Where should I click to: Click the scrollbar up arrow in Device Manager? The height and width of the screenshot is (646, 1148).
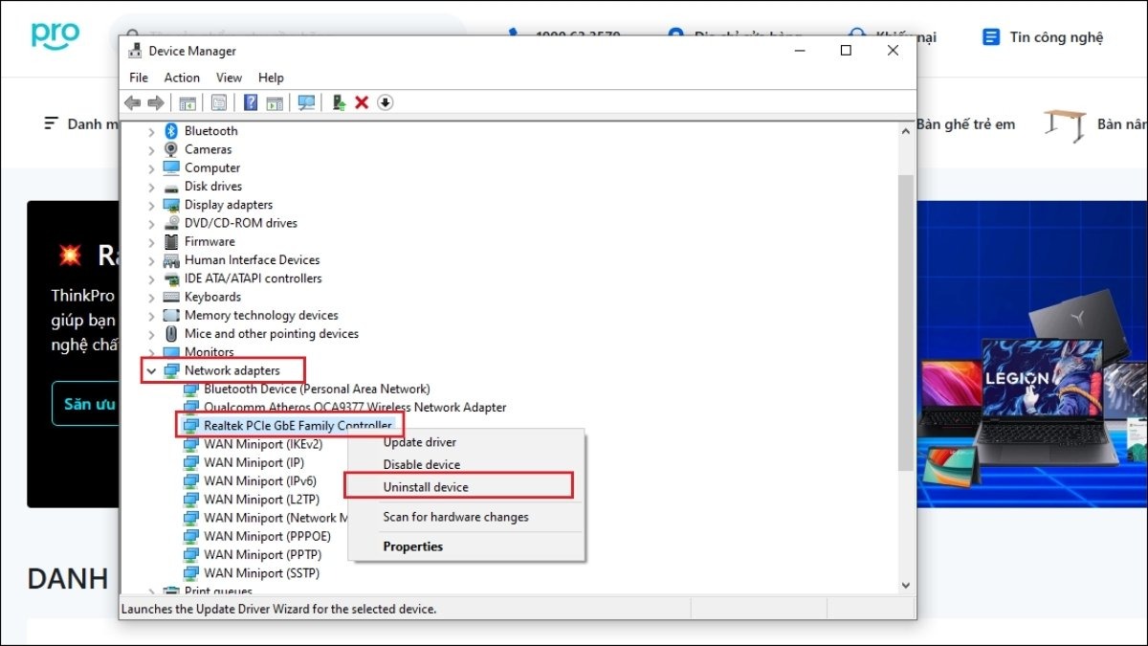click(906, 130)
